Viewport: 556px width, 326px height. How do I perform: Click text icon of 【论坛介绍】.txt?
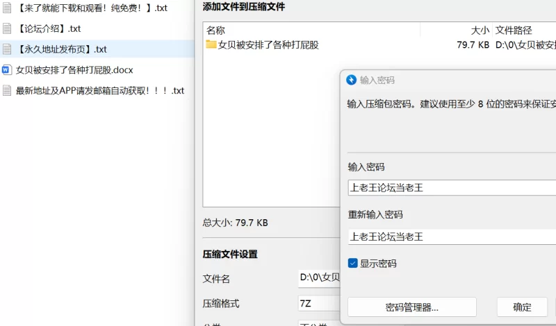(7, 28)
